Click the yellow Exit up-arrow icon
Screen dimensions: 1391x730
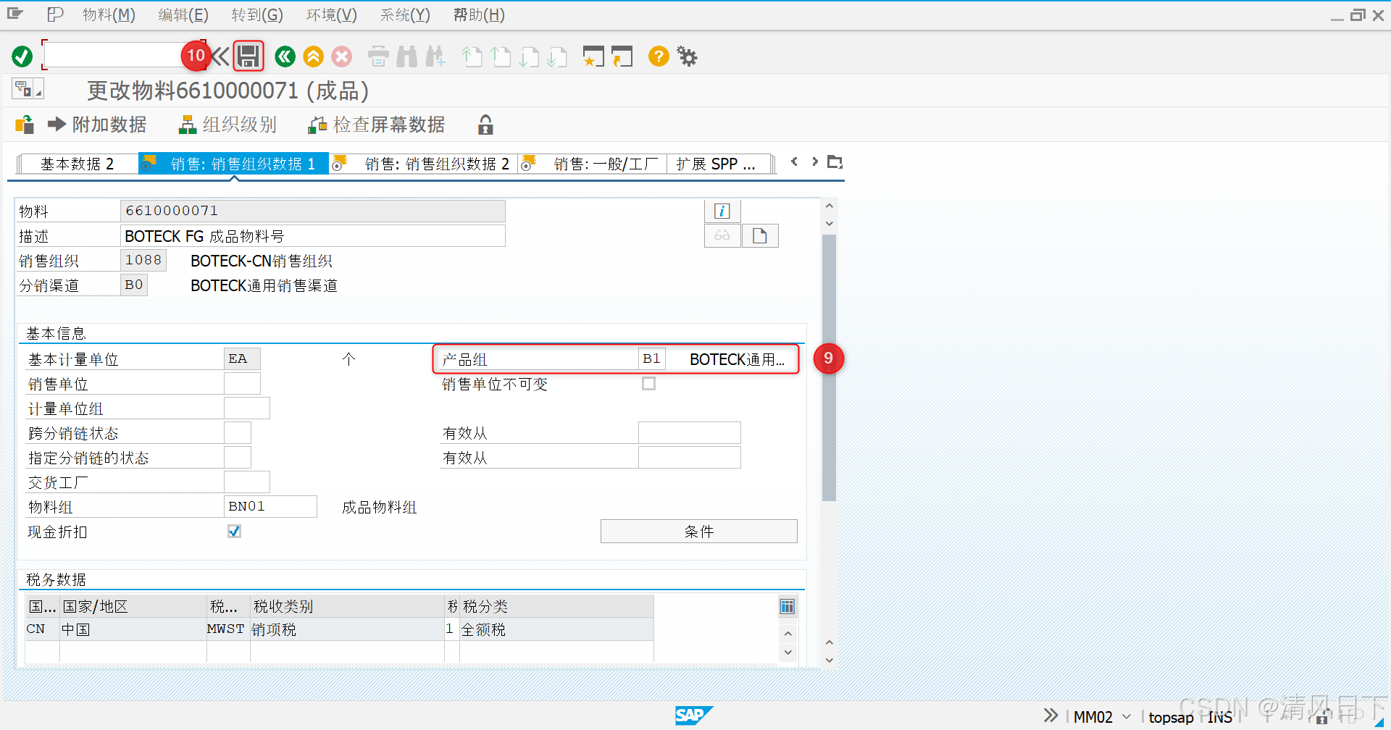pyautogui.click(x=314, y=56)
